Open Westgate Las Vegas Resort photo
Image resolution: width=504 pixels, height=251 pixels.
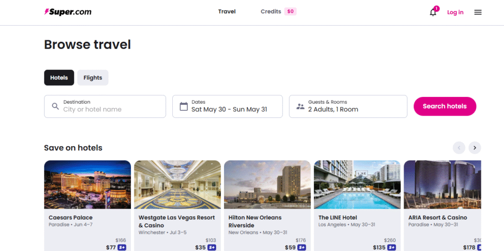[177, 185]
